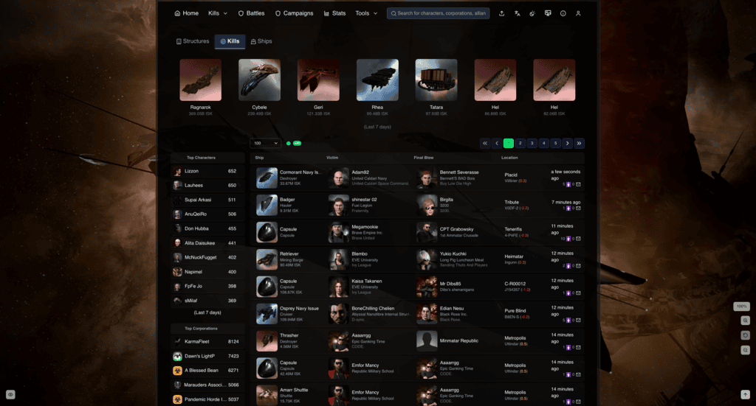Open the info circle icon in the header

[x=563, y=13]
